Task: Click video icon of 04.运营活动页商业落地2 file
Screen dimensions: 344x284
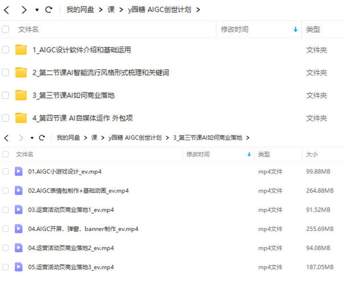Action: coord(19,248)
